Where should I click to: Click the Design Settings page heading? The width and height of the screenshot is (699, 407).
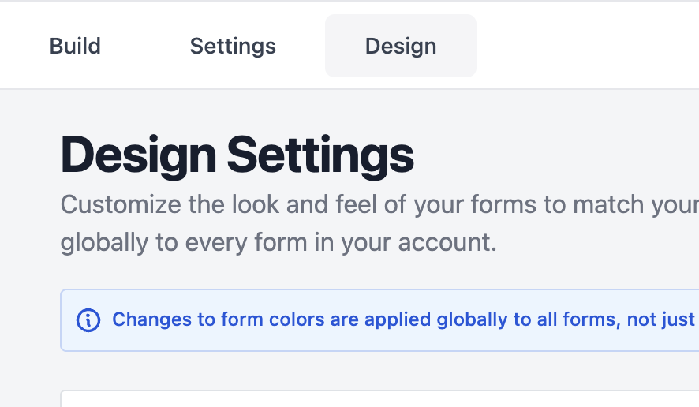237,156
